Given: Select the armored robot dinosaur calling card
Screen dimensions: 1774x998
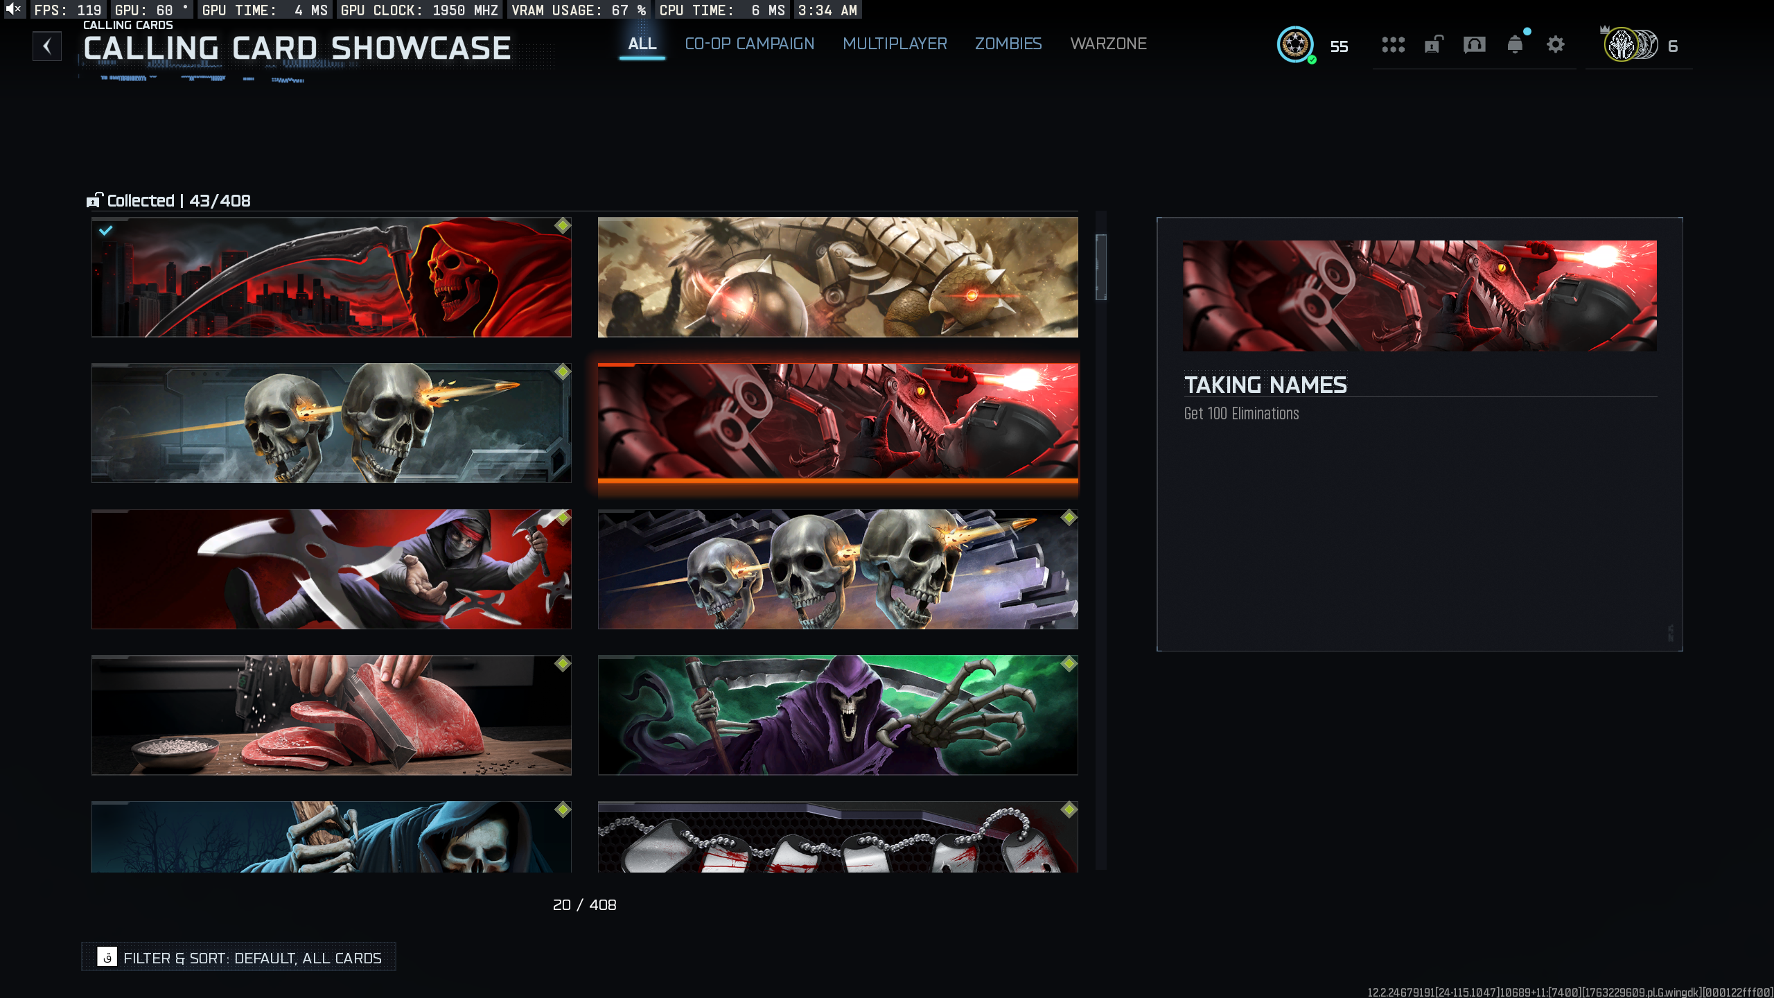Looking at the screenshot, I should [838, 277].
